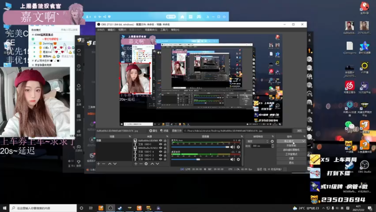The height and width of the screenshot is (212, 376).
Task: Adjust transition duration stepper arrows
Action: (x=273, y=146)
